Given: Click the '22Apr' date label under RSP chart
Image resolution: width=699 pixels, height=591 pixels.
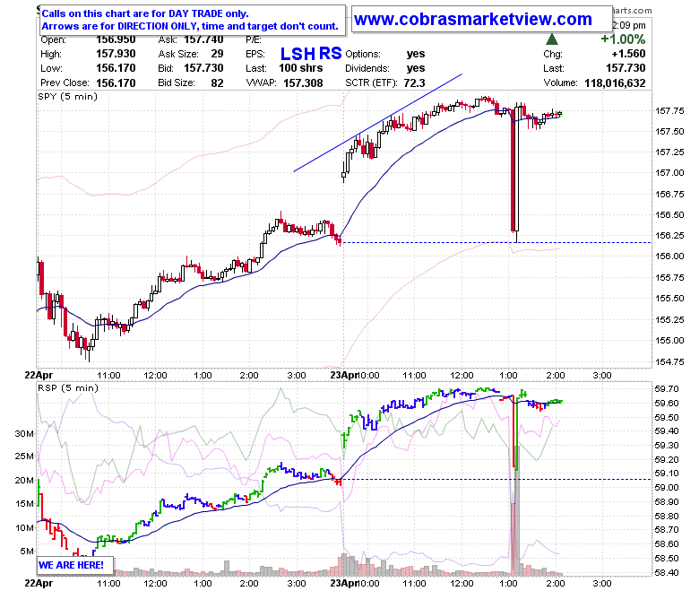Looking at the screenshot, I should [39, 583].
